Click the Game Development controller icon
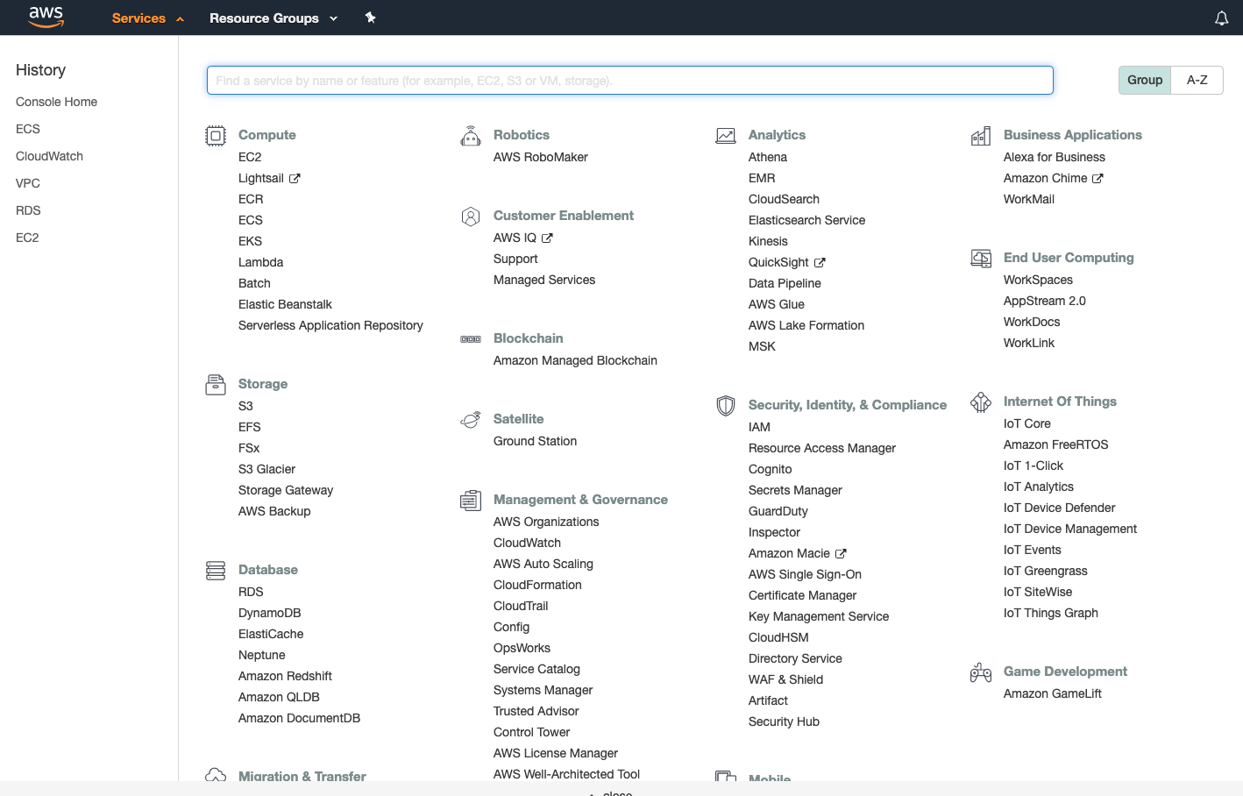Screen dimensions: 1243x796 point(981,672)
